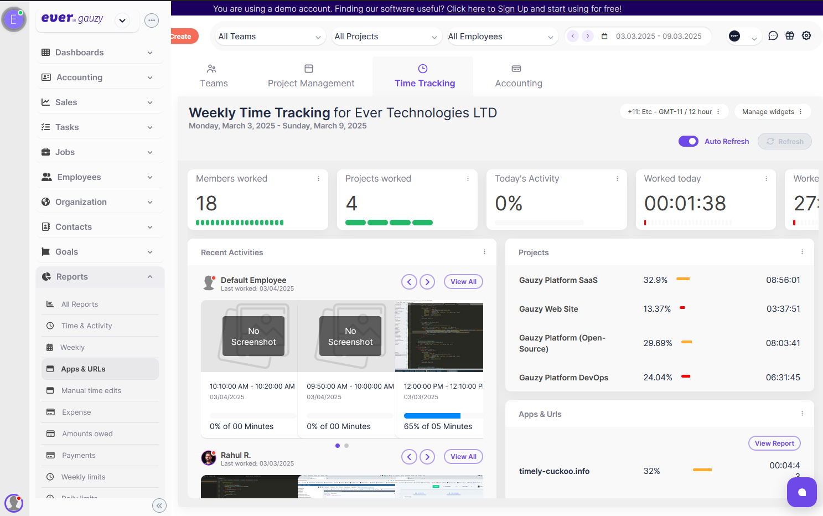
Task: Open the timezone and hour format selector
Action: tap(674, 112)
